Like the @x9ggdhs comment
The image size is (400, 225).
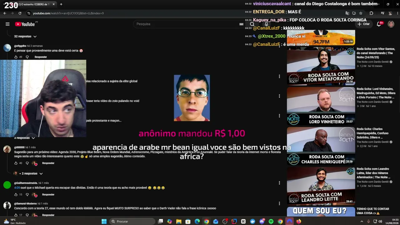[16, 57]
